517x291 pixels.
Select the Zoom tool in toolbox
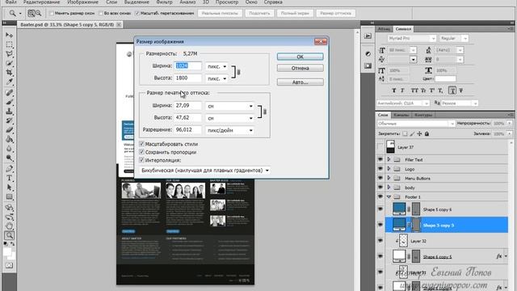pyautogui.click(x=9, y=235)
